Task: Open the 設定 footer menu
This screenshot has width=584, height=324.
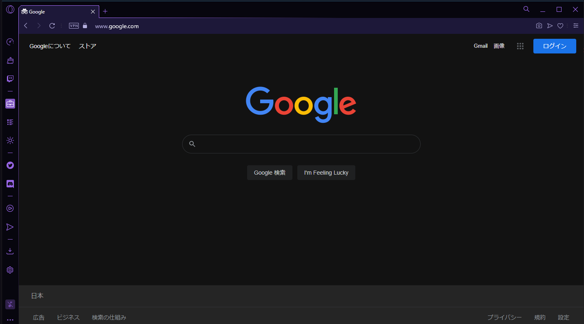Action: pyautogui.click(x=564, y=317)
